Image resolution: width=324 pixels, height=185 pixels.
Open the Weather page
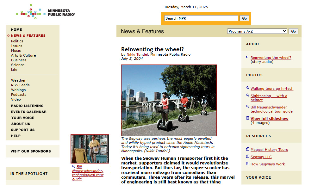click(18, 80)
